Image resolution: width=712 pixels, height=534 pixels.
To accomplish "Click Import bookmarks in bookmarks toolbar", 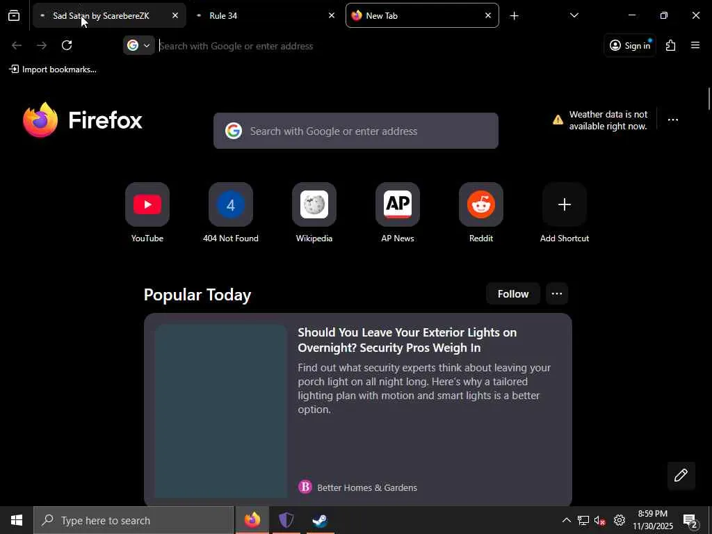I will point(53,70).
